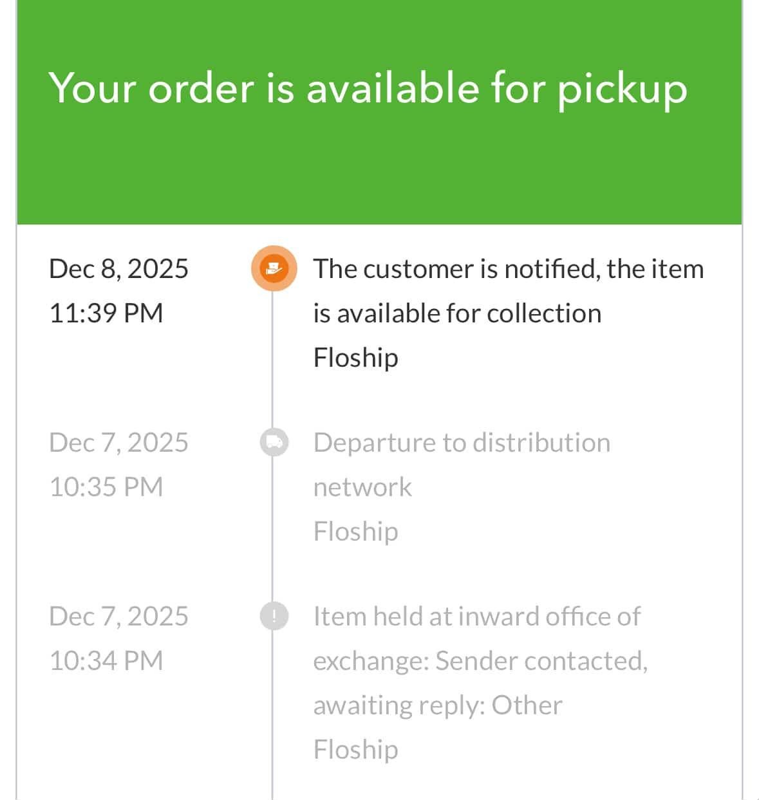This screenshot has width=759, height=800.
Task: Click the Dec 7 date above 10:34 PM
Action: (118, 616)
